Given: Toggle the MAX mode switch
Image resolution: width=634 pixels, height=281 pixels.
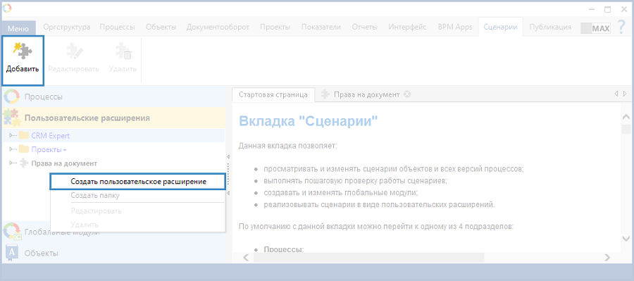Looking at the screenshot, I should coord(595,28).
